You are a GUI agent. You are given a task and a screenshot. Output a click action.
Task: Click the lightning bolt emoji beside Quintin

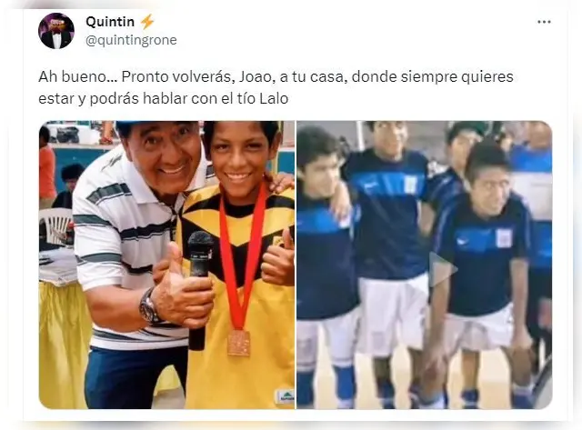click(147, 22)
